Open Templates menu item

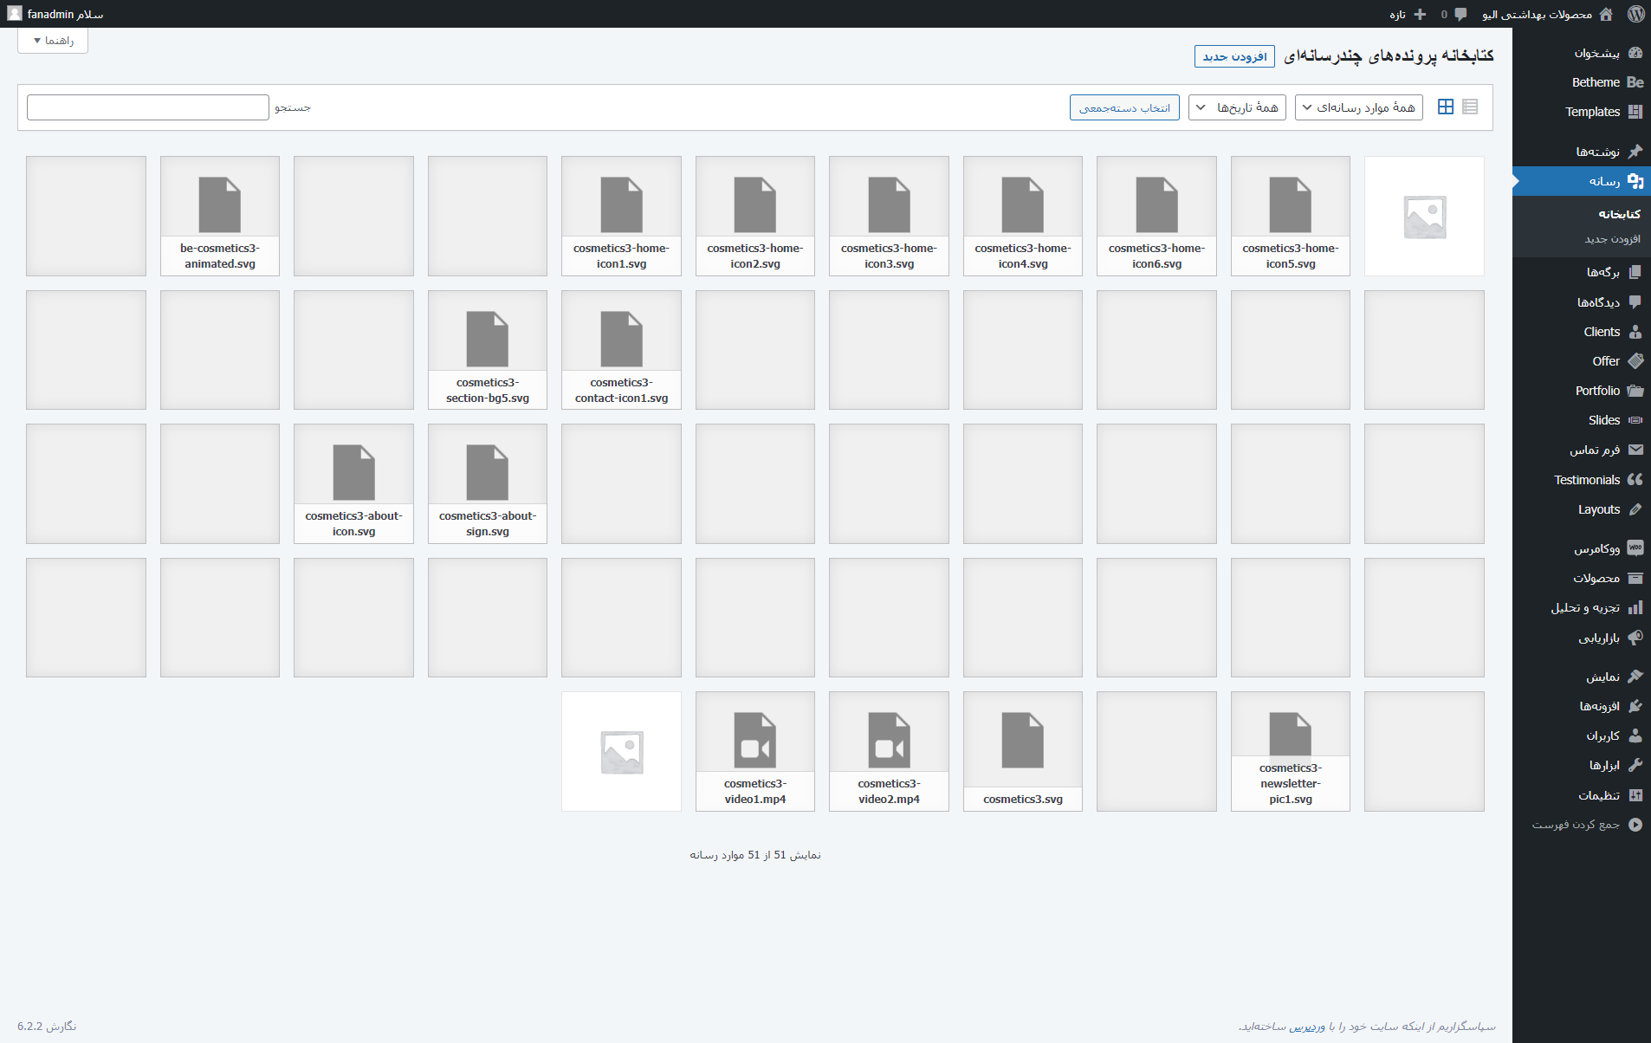[1592, 112]
